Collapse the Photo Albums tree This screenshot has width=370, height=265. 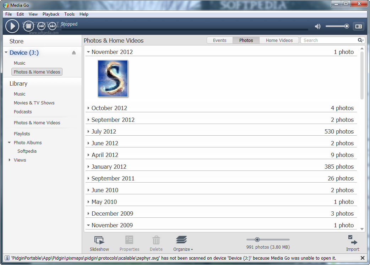(9, 142)
